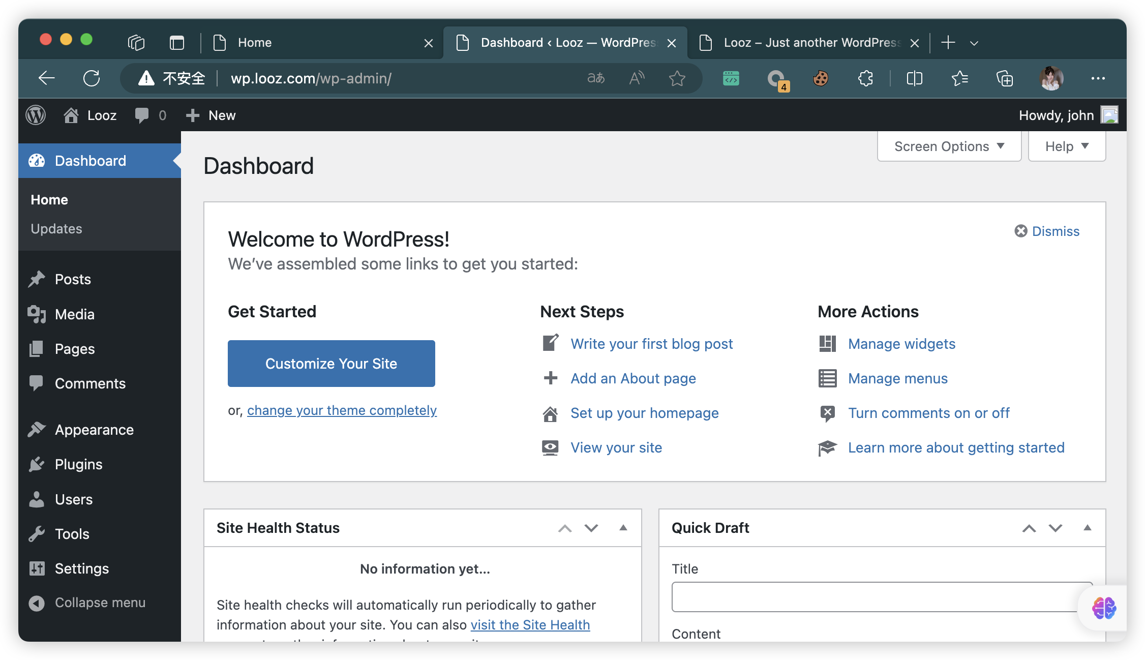Viewport: 1145px width, 660px height.
Task: Click View your site link
Action: 616,447
